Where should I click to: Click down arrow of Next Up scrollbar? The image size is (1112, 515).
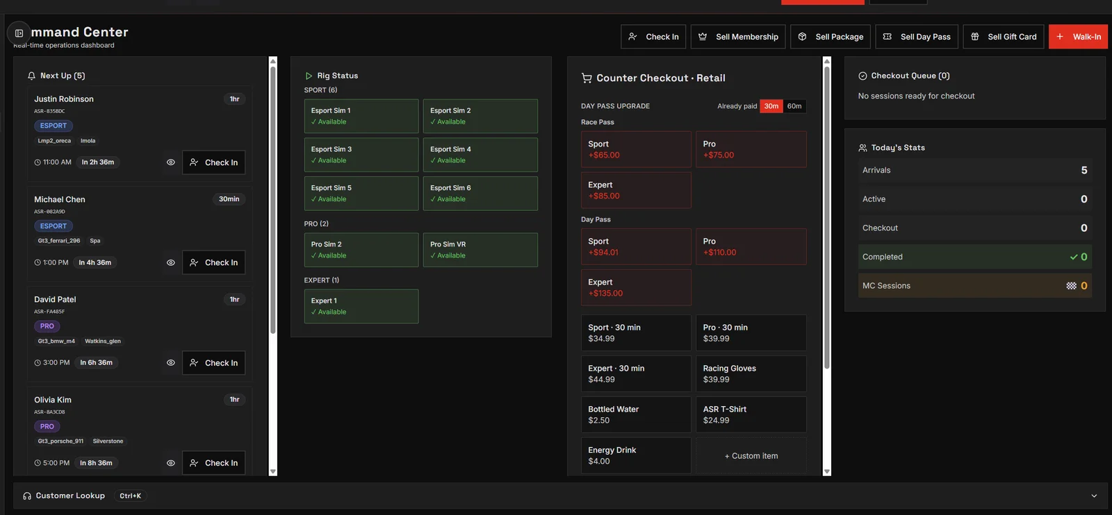point(273,471)
